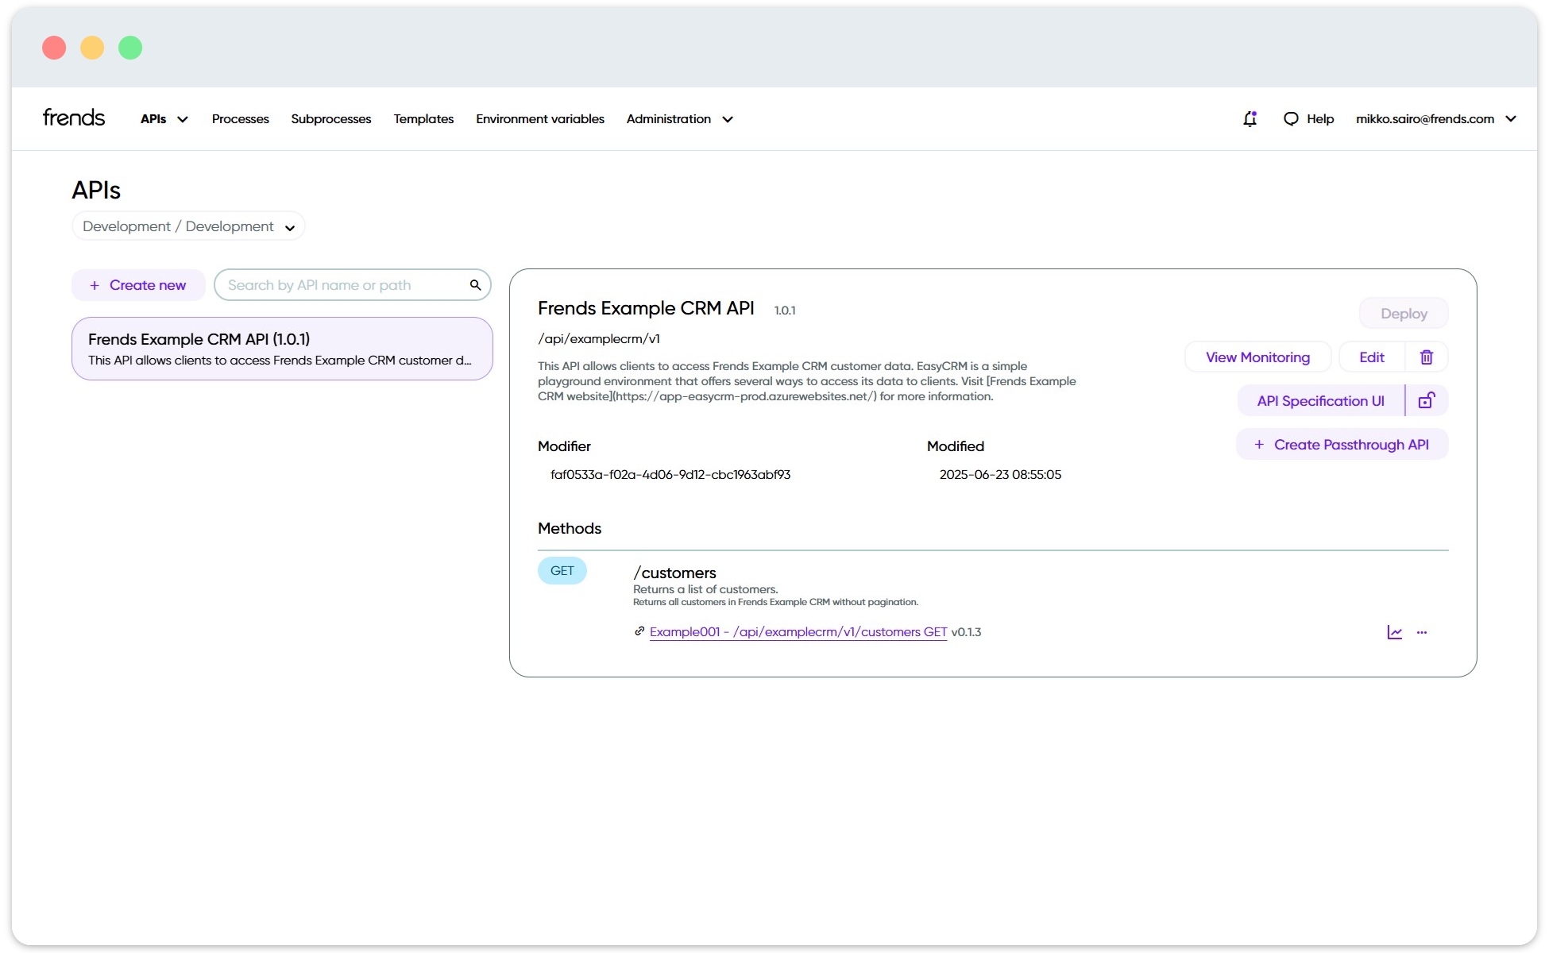The width and height of the screenshot is (1549, 953).
Task: Click the Help chat bubble icon
Action: (1291, 119)
